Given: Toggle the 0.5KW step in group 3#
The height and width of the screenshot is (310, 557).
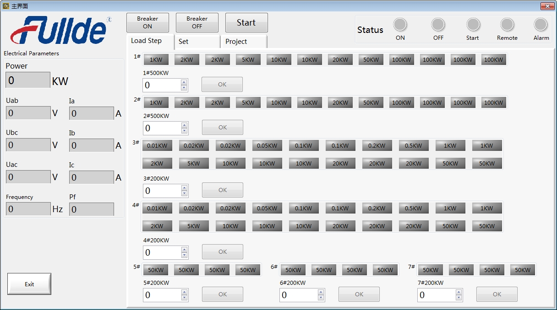Looking at the screenshot, I should coord(414,146).
